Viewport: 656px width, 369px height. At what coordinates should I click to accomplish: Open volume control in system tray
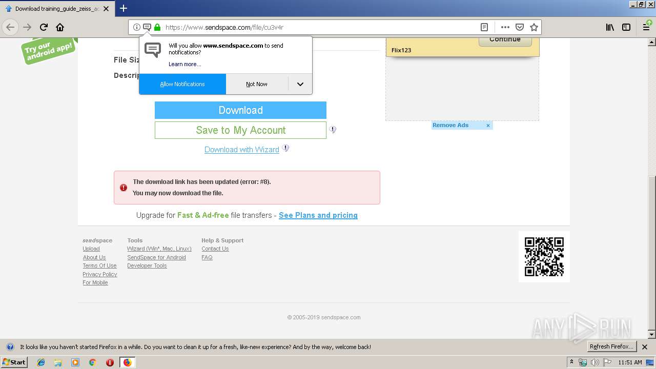594,362
